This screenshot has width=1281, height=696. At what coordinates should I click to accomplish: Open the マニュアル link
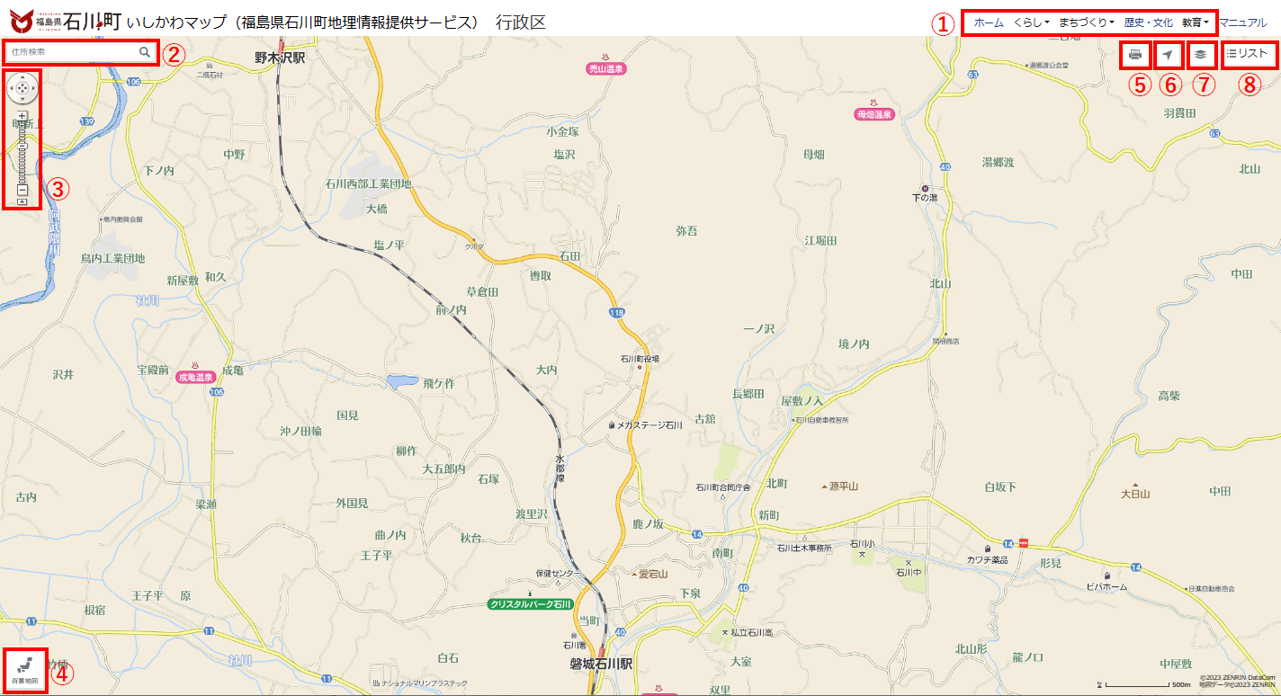coord(1242,22)
